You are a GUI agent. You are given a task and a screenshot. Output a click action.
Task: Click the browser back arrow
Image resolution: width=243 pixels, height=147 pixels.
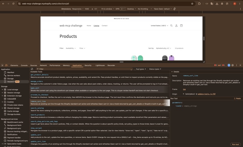click(3, 4)
